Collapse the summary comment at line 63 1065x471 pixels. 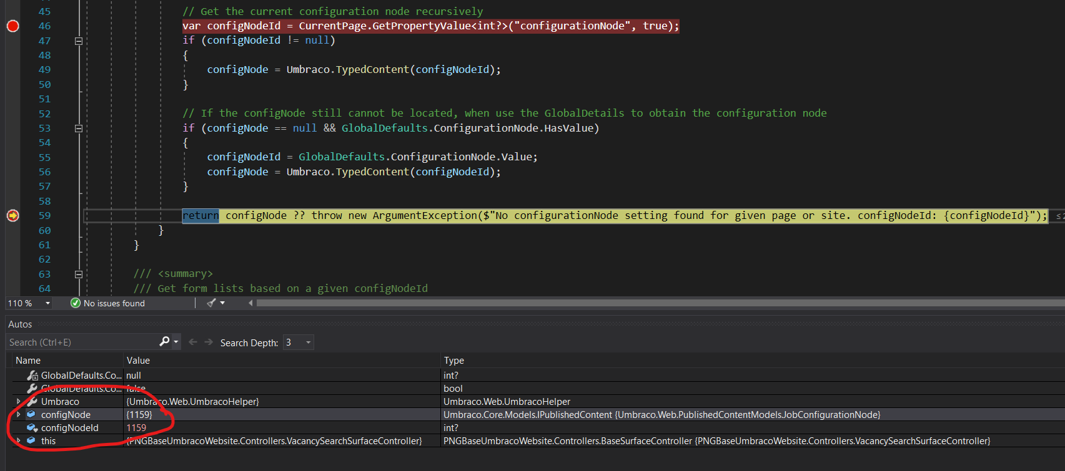[x=79, y=274]
